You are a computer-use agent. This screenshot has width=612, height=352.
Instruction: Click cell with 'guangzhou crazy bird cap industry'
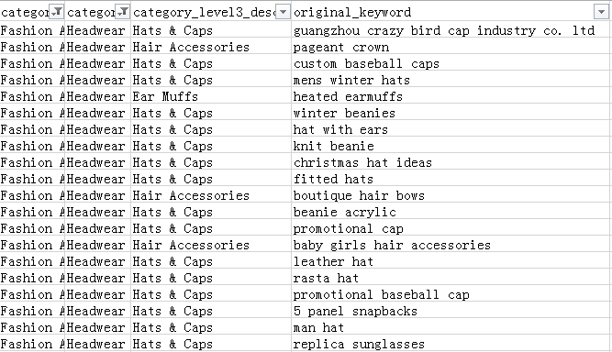[x=451, y=30]
